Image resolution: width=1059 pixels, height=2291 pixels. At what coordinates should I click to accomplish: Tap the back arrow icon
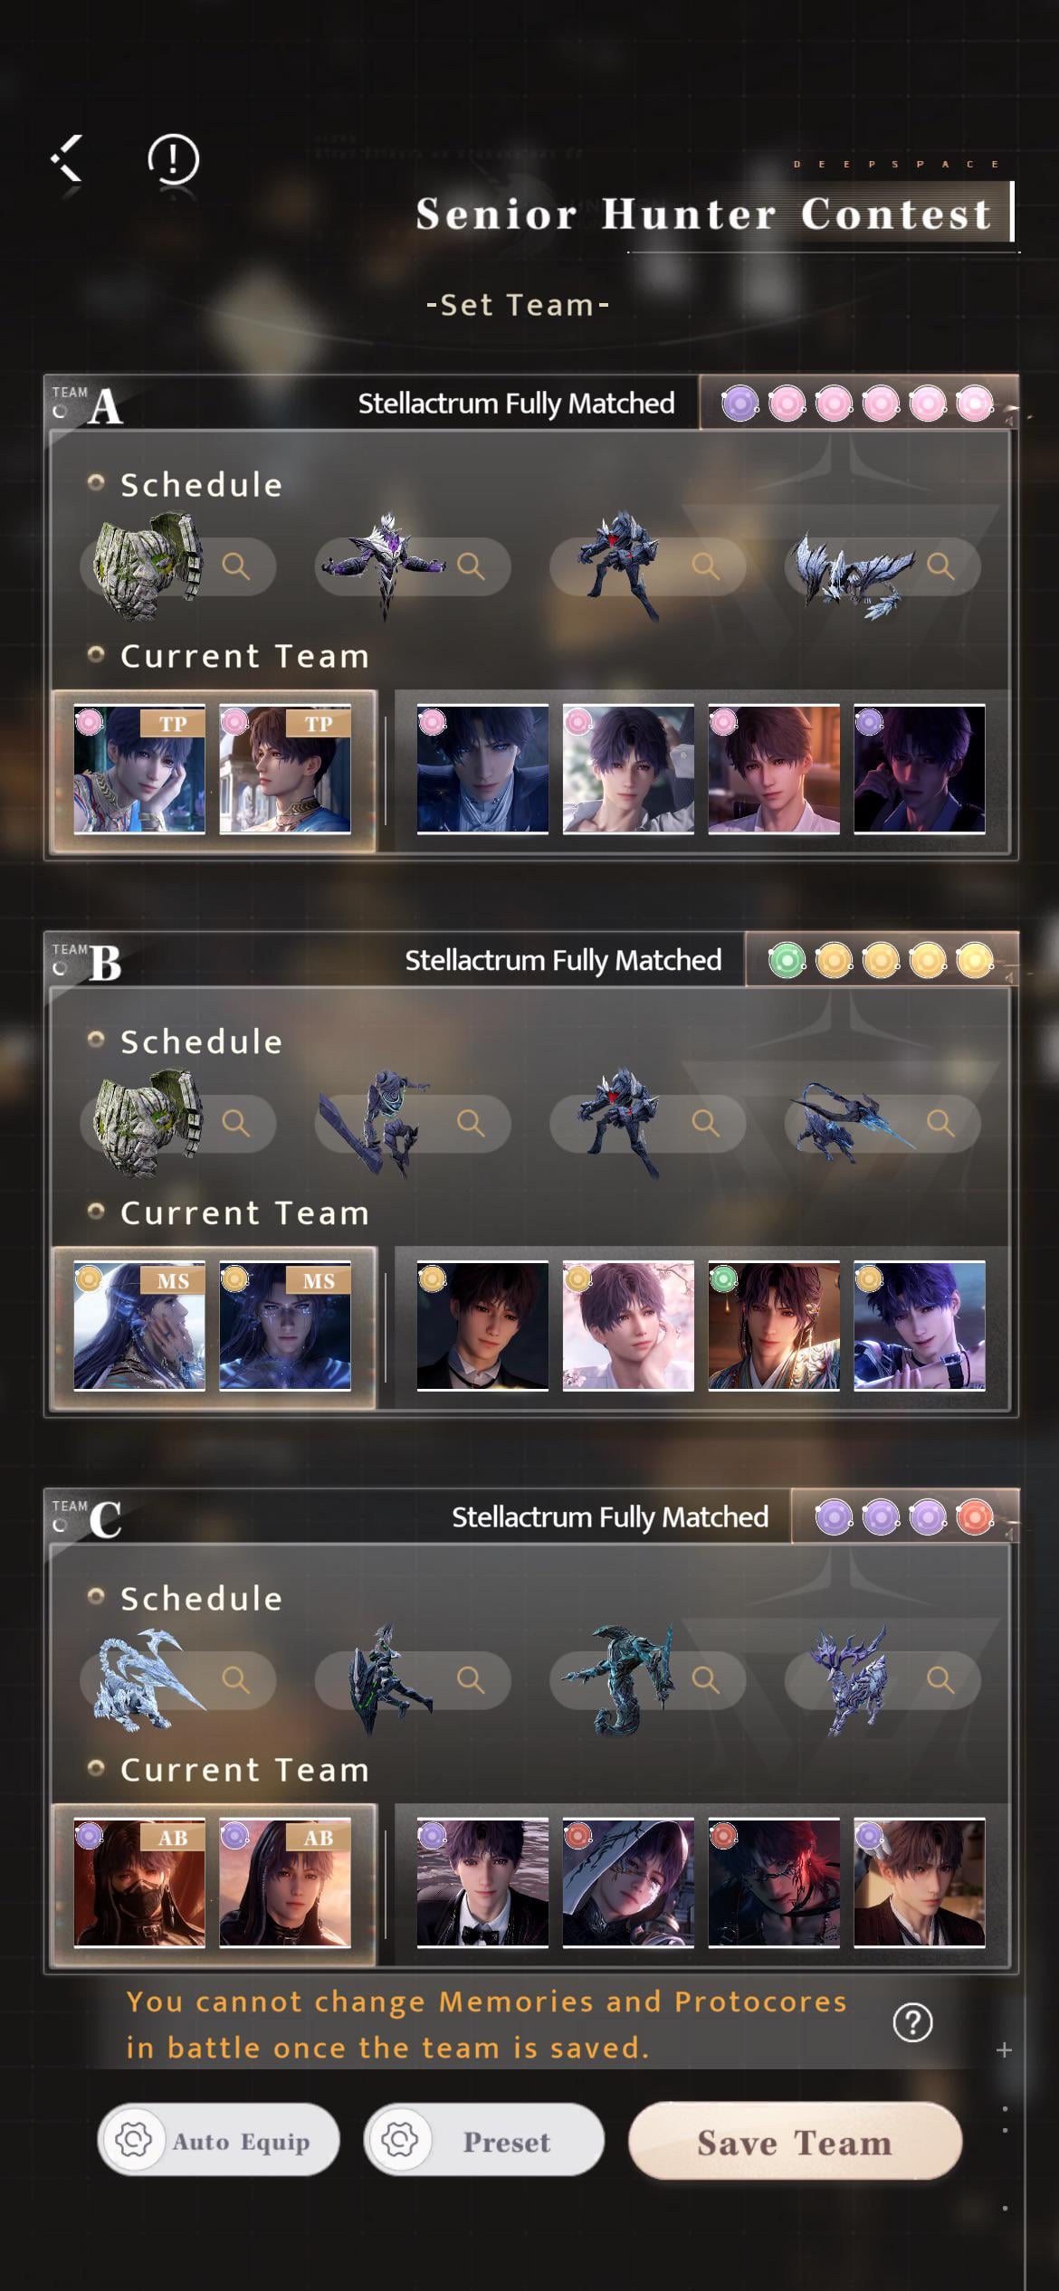[x=68, y=158]
